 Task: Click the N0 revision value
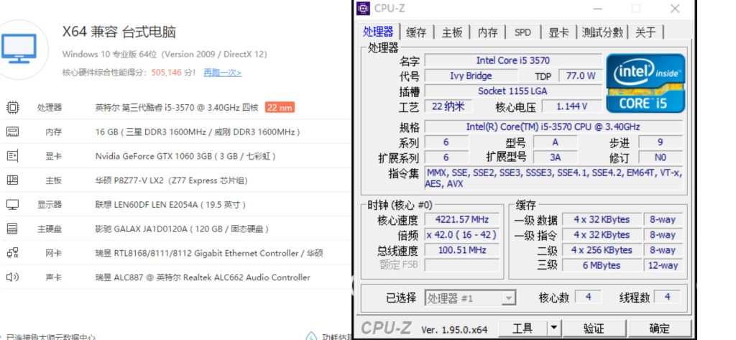tap(660, 157)
